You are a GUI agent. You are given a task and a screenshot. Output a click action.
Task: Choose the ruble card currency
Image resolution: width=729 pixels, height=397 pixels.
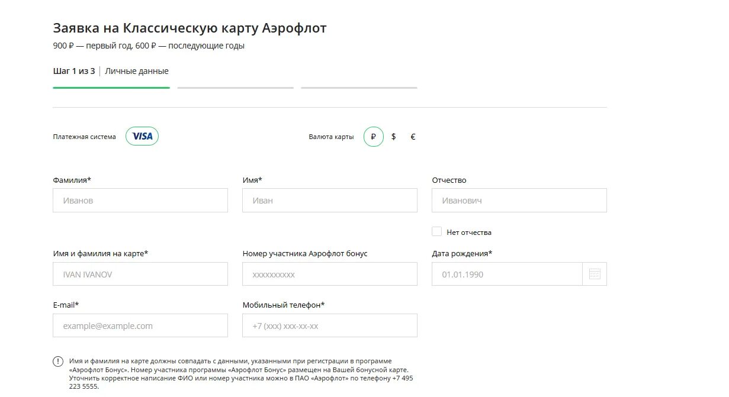(374, 137)
